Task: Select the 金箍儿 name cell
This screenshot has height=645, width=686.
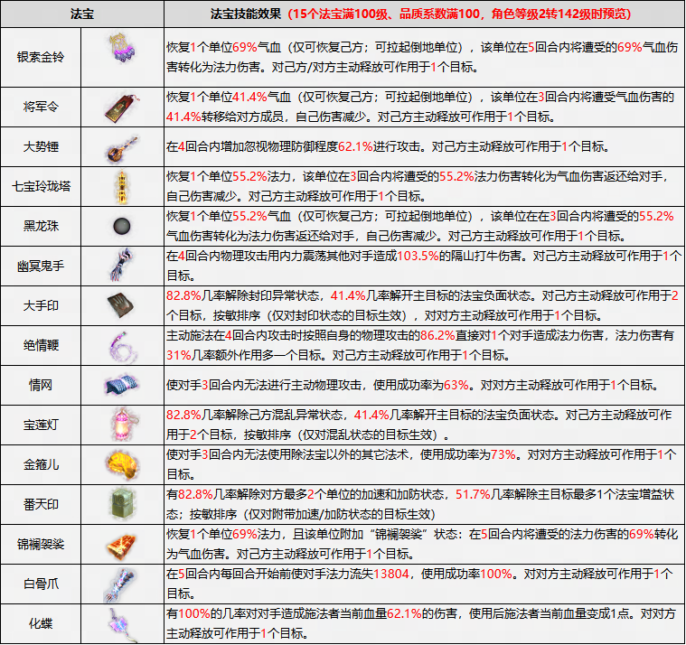Action: (x=41, y=464)
